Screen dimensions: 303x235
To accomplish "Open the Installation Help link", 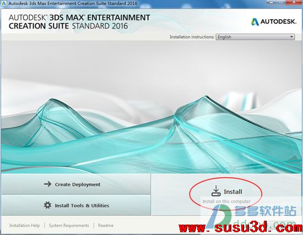I will click(x=25, y=225).
